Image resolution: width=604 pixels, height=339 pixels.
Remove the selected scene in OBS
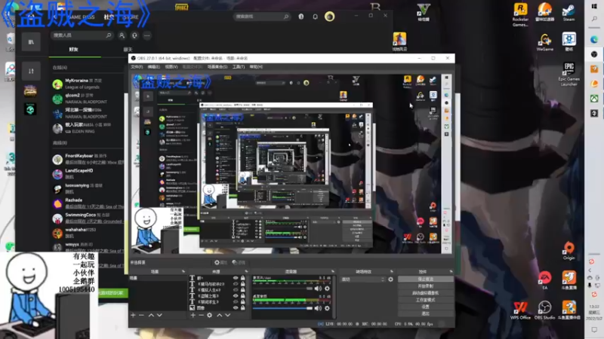(141, 315)
